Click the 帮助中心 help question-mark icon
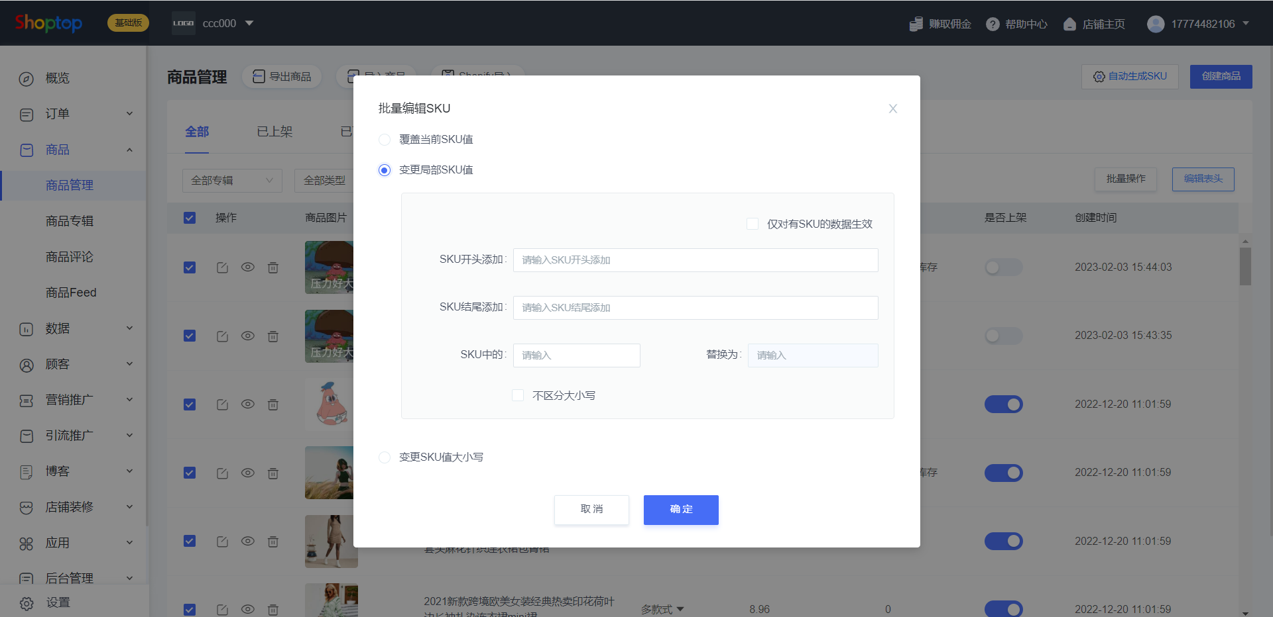 pyautogui.click(x=992, y=24)
